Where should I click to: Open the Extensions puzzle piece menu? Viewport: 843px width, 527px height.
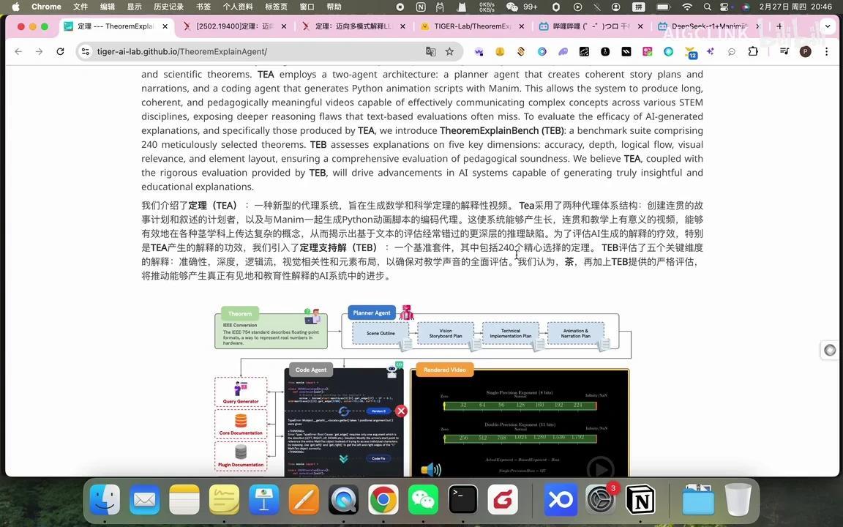752,52
